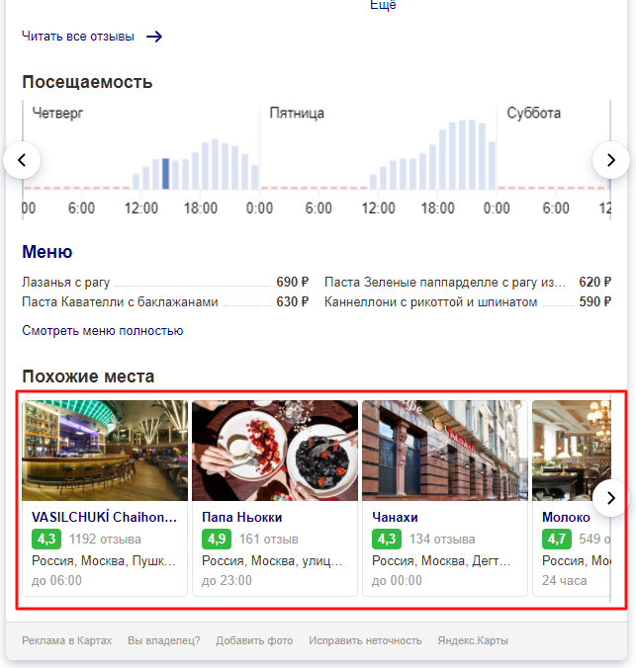This screenshot has width=636, height=668.
Task: Click the 690 ₽ price
Action: [x=292, y=282]
